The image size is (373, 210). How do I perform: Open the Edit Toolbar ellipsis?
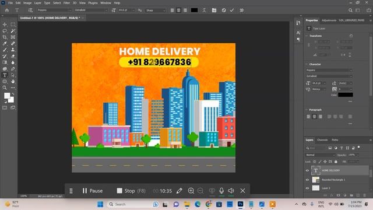point(13,87)
